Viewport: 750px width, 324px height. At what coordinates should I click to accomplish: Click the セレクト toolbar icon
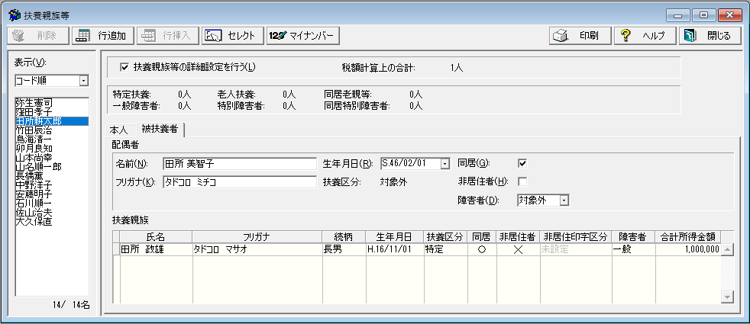tap(214, 36)
